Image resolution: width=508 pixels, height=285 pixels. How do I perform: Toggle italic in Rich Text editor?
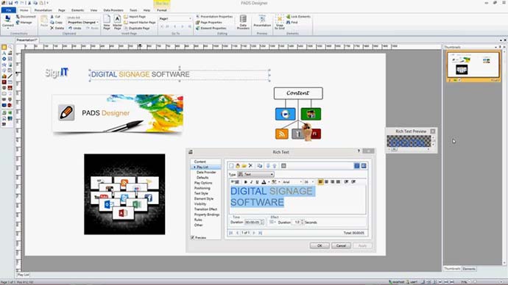(251, 182)
